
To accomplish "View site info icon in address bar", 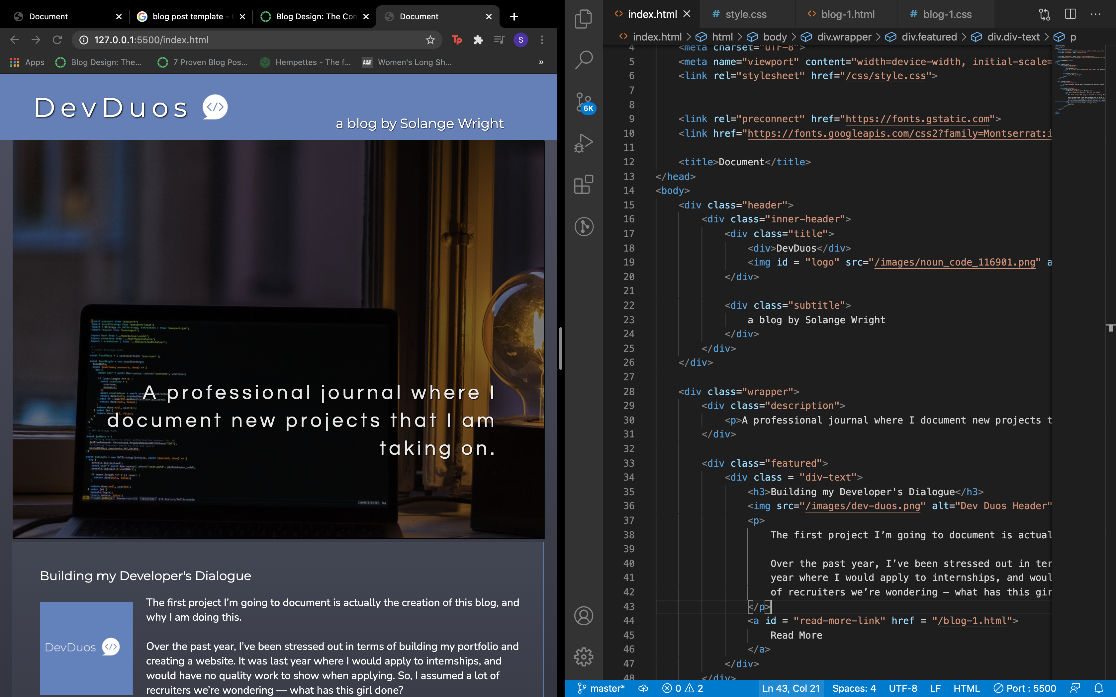I will pos(83,40).
